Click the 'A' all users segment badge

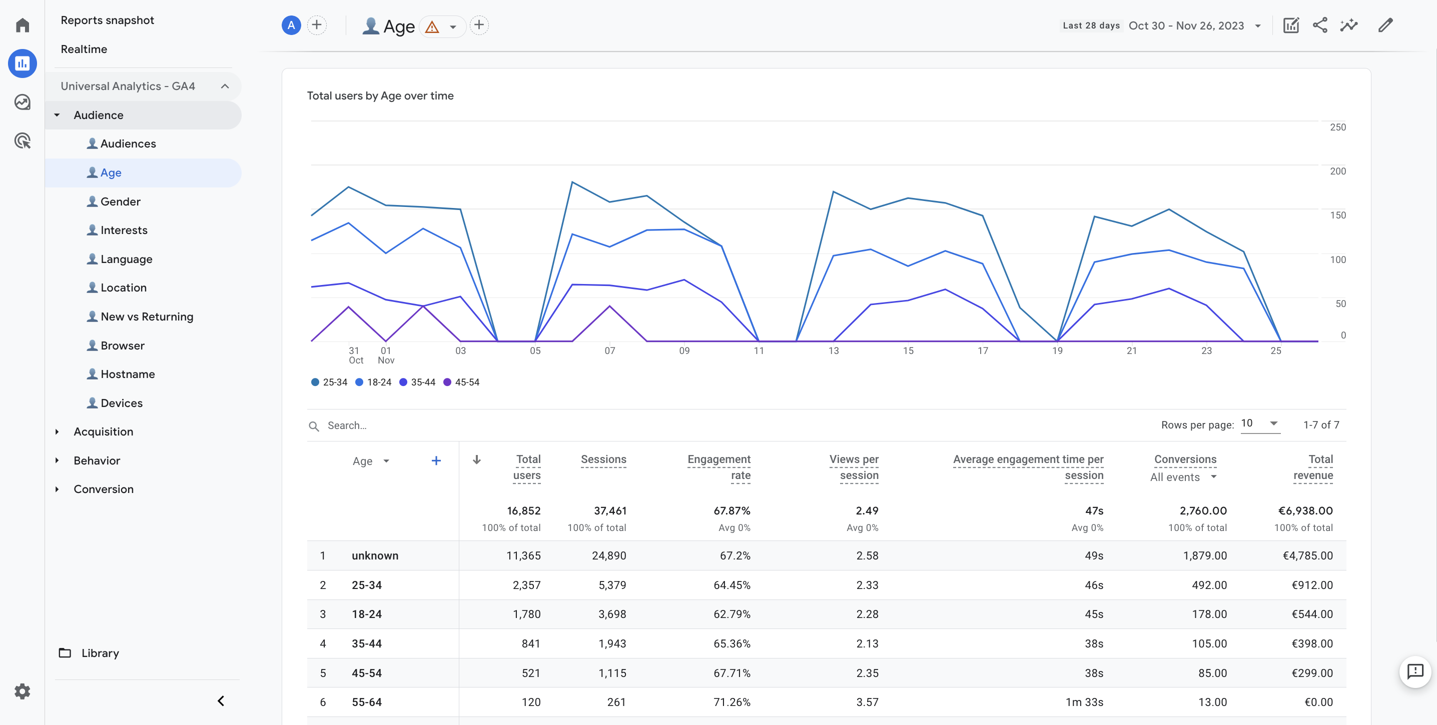(x=291, y=25)
